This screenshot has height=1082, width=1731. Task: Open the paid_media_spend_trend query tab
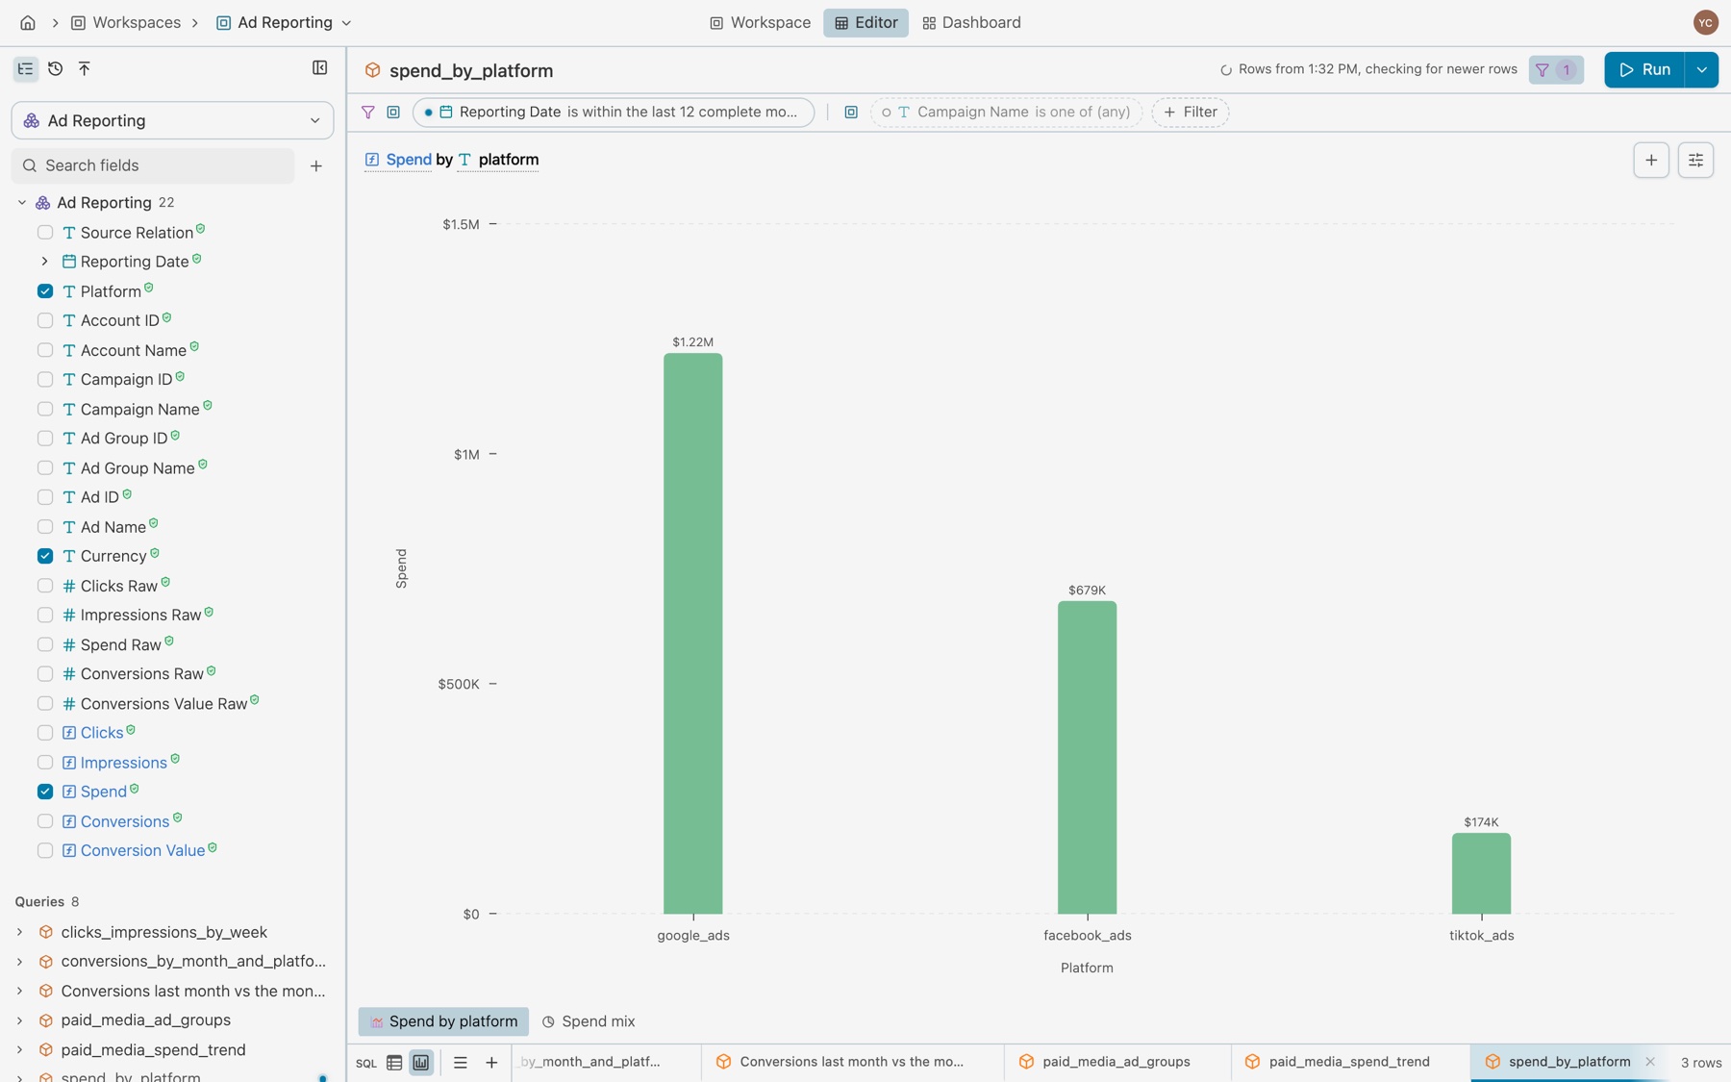[x=1348, y=1062]
